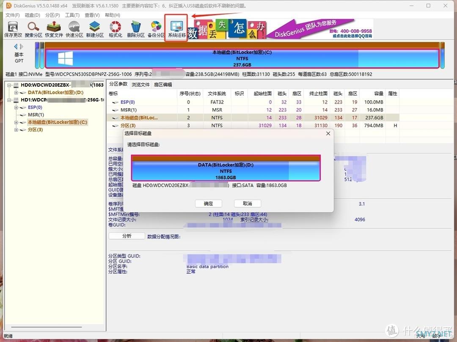Click the ESP(0) row icon in the partition table
Screen dimensions: 457x342
tap(115, 102)
